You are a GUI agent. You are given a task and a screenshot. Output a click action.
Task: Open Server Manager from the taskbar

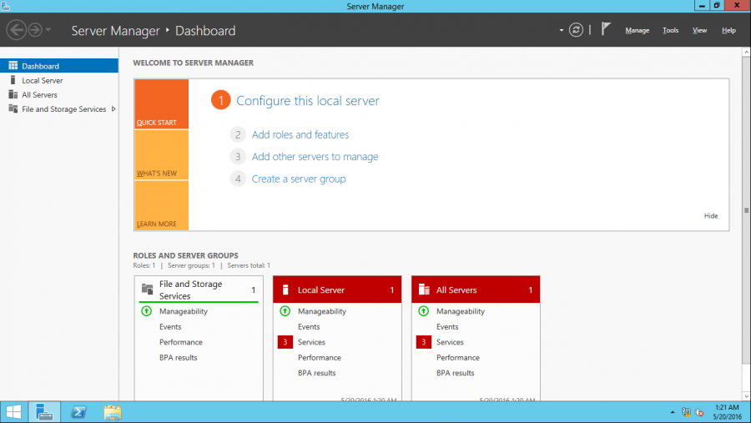tap(44, 412)
